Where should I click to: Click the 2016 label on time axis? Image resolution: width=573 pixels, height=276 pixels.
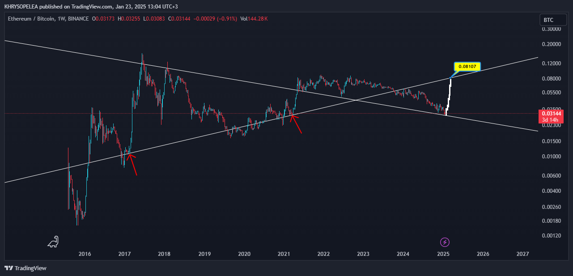85,254
